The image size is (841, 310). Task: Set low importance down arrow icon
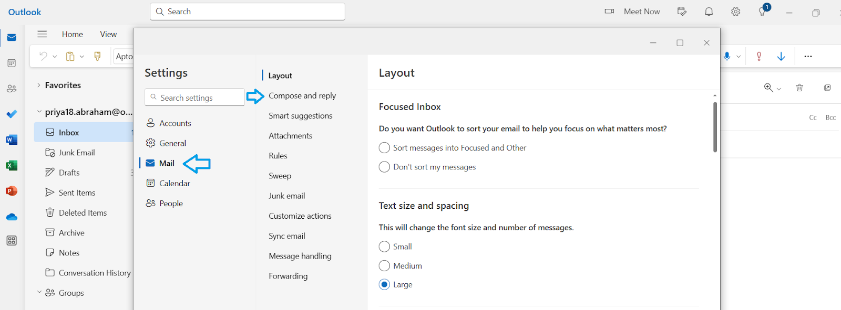[x=781, y=56]
